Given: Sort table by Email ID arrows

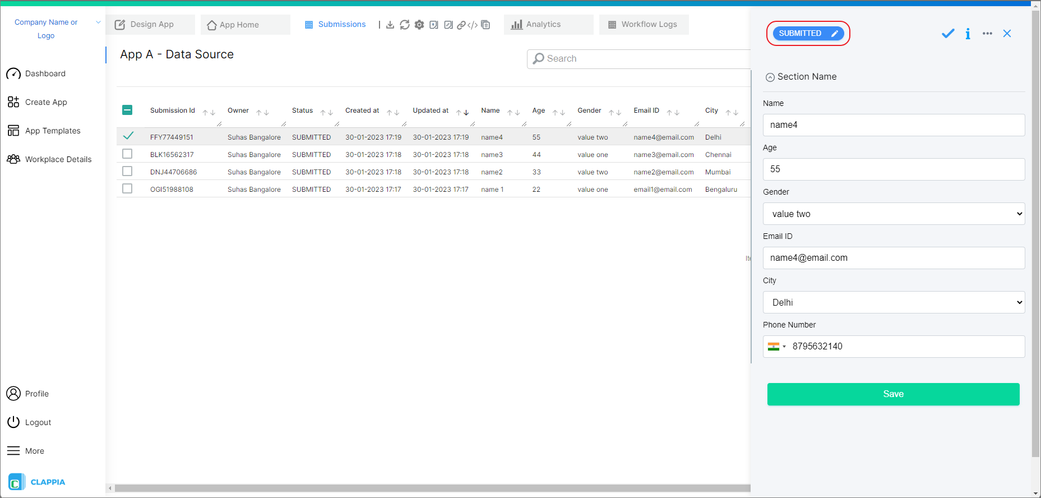Looking at the screenshot, I should (x=673, y=112).
